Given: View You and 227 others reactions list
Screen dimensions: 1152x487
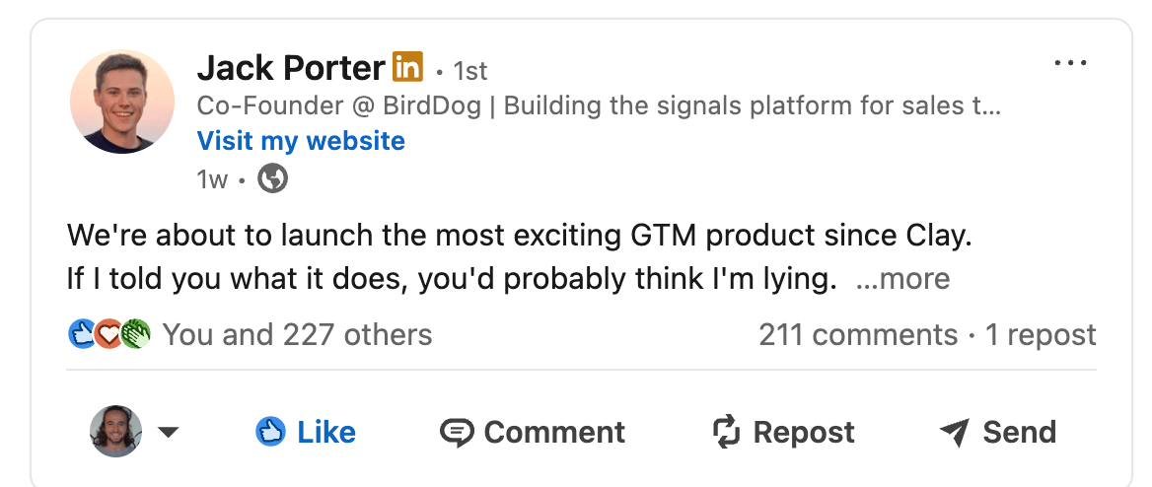Looking at the screenshot, I should tap(297, 335).
